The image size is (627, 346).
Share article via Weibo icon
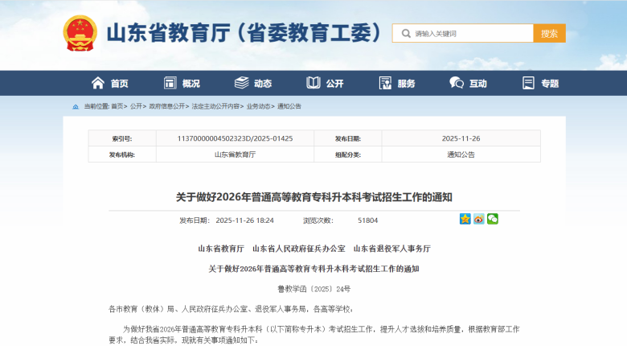point(479,219)
